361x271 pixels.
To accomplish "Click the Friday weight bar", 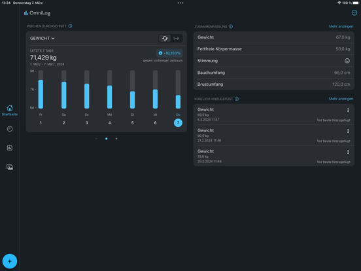I will [x=41, y=94].
